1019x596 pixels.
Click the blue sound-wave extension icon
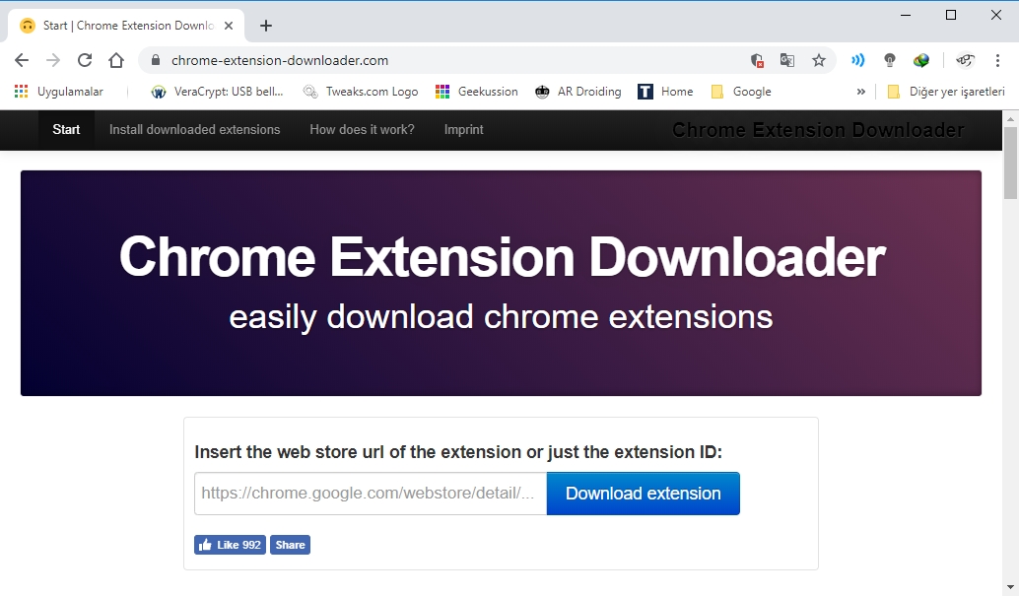857,60
